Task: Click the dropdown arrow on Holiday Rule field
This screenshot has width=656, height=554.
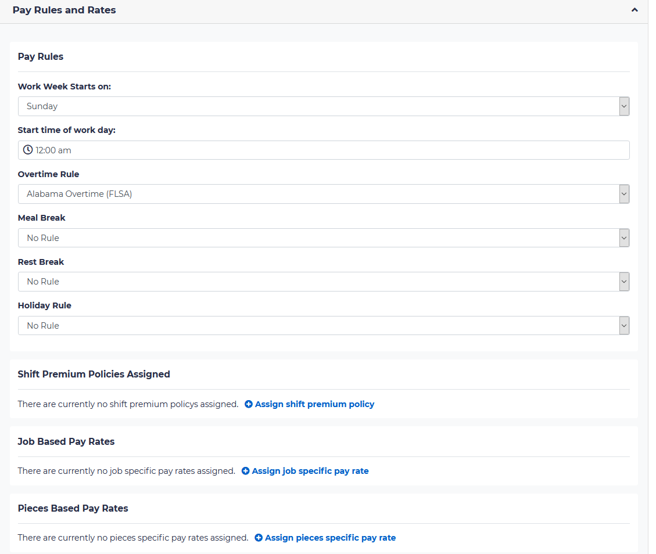Action: coord(623,325)
